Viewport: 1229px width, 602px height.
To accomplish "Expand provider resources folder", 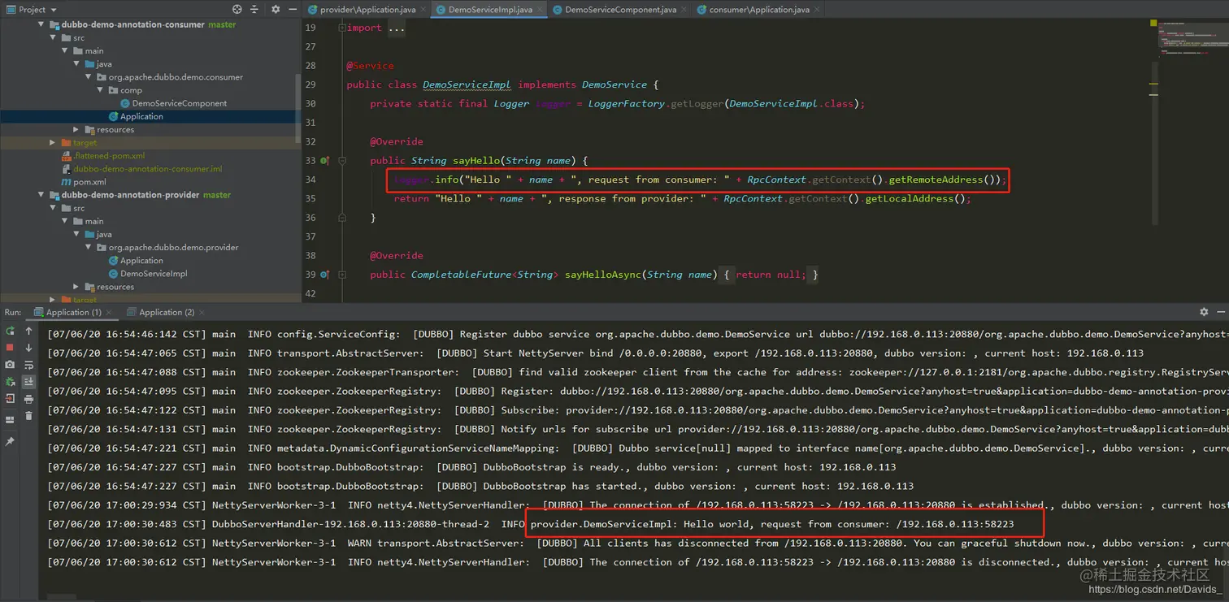I will click(x=76, y=286).
